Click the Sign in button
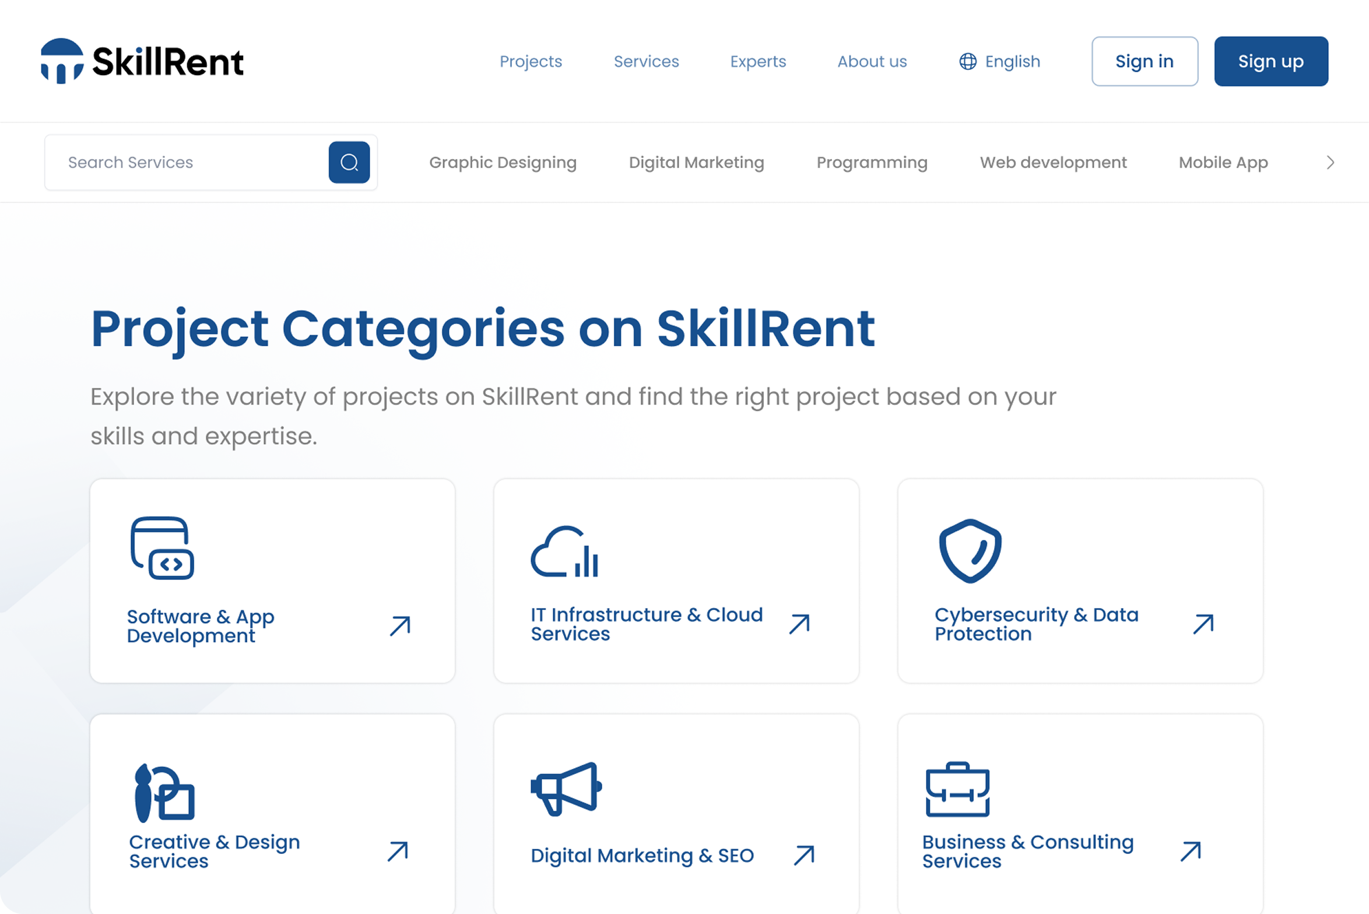The height and width of the screenshot is (914, 1369). click(x=1144, y=61)
